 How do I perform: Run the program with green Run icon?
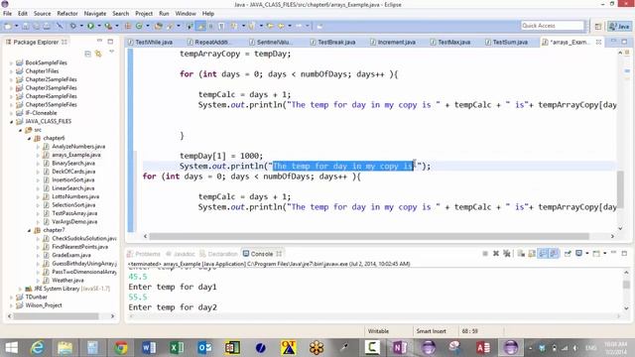pyautogui.click(x=90, y=26)
